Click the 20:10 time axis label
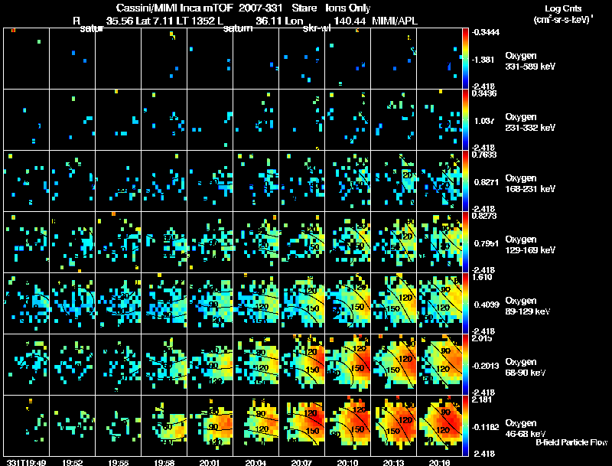The image size is (612, 466). click(x=347, y=462)
